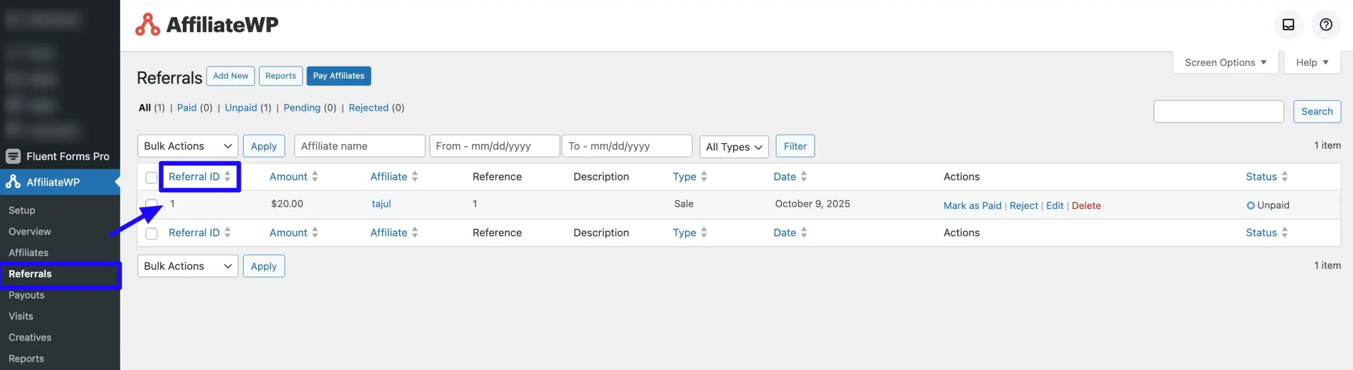This screenshot has height=370, width=1353.
Task: Open the inbox notifications icon
Action: pyautogui.click(x=1288, y=24)
